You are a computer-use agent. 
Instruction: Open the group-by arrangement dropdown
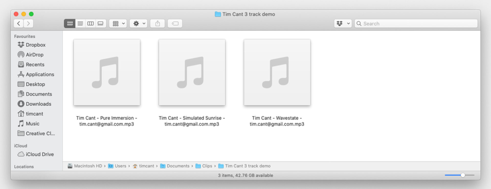118,23
